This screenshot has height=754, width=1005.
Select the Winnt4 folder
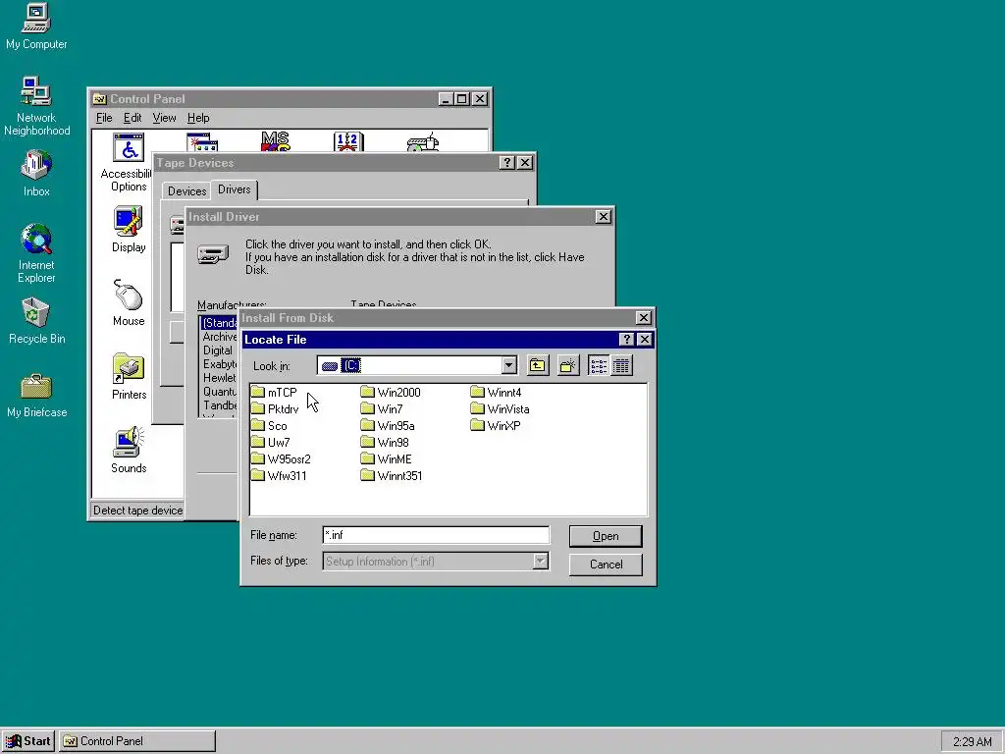pyautogui.click(x=496, y=393)
